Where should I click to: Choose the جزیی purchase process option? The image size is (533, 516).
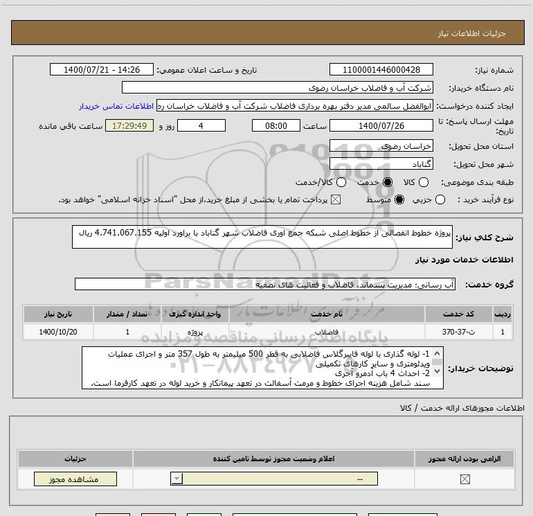coord(440,199)
